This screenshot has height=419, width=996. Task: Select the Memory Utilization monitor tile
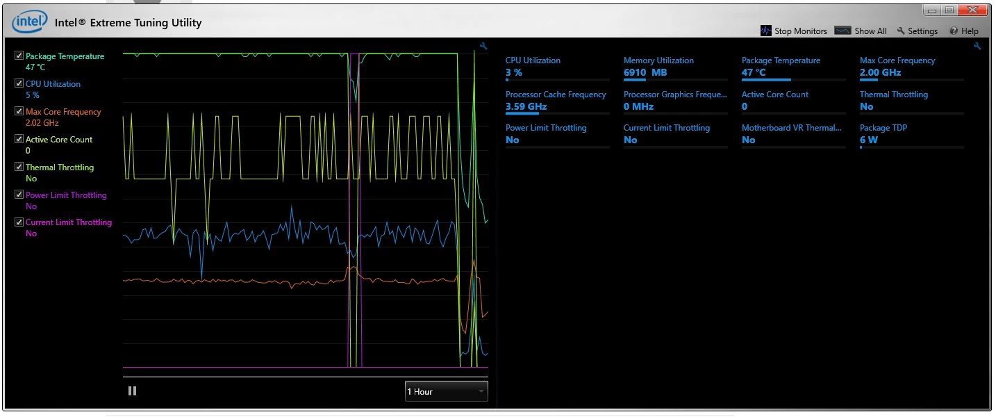click(x=676, y=69)
